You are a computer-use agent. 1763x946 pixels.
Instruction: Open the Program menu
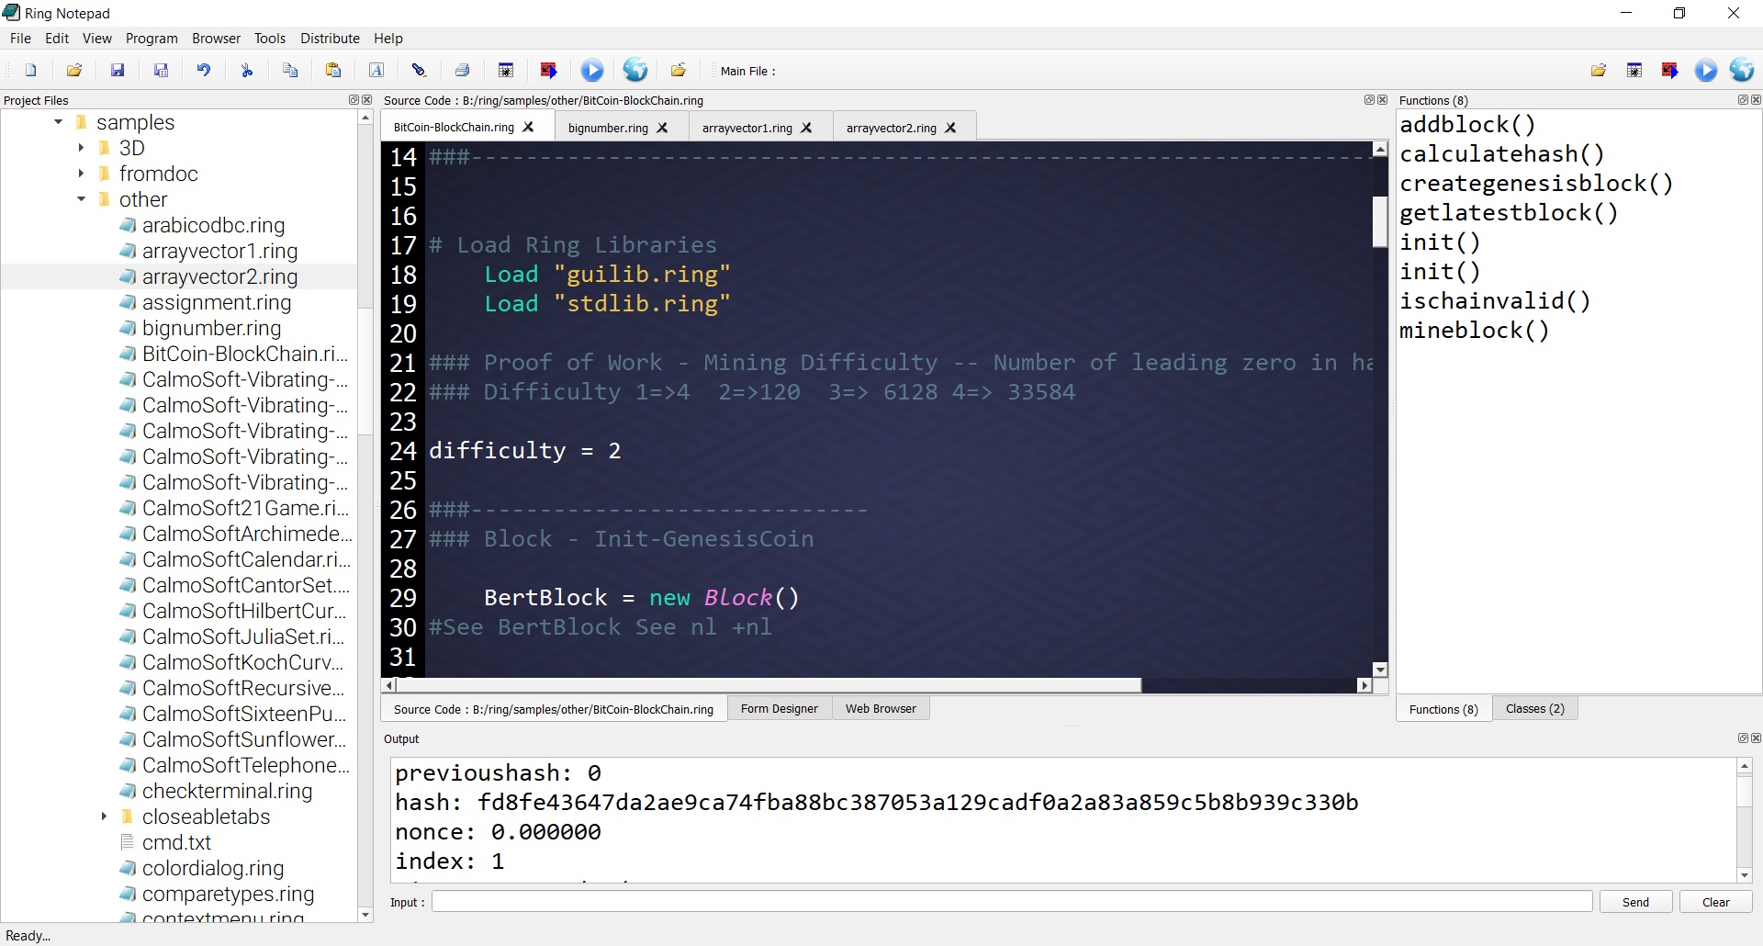pos(152,39)
